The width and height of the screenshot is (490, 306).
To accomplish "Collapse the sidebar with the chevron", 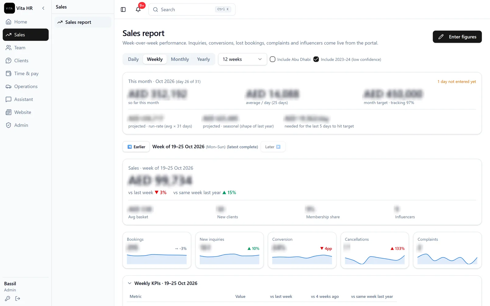I will point(43,8).
